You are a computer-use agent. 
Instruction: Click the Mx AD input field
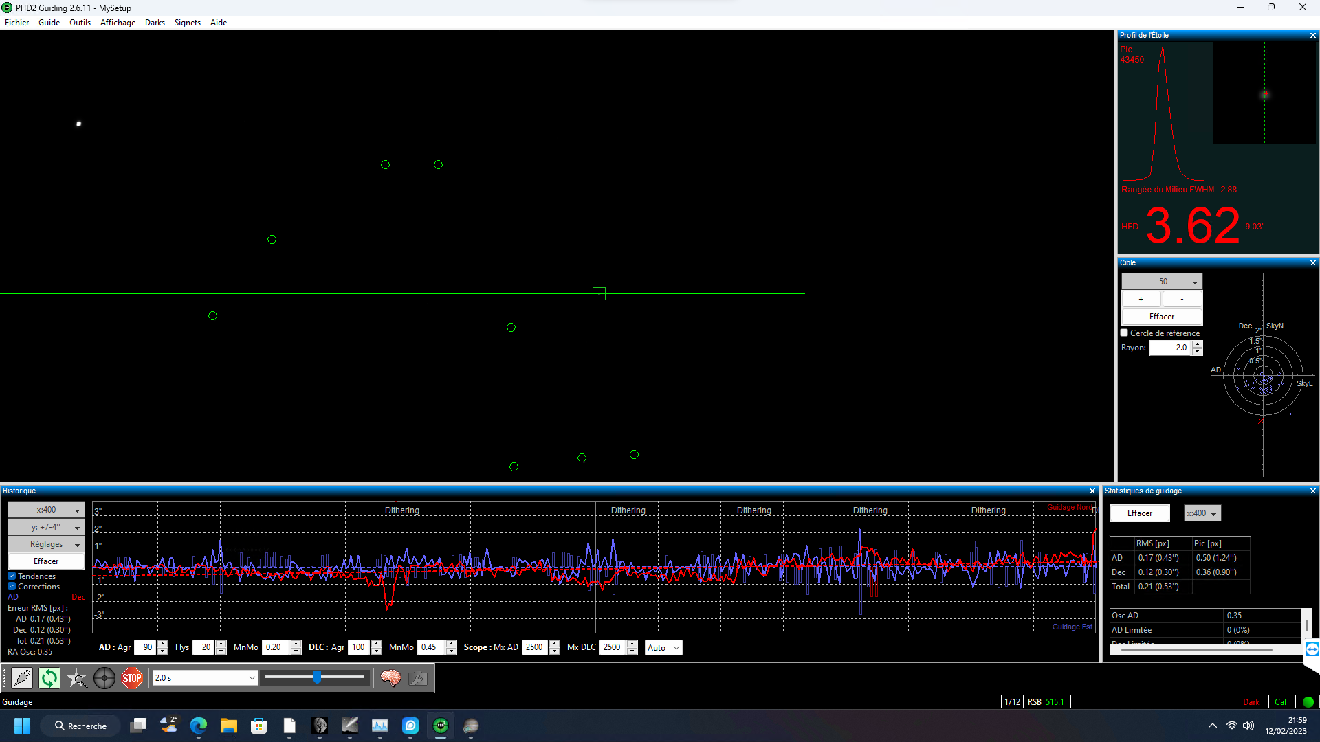(535, 647)
